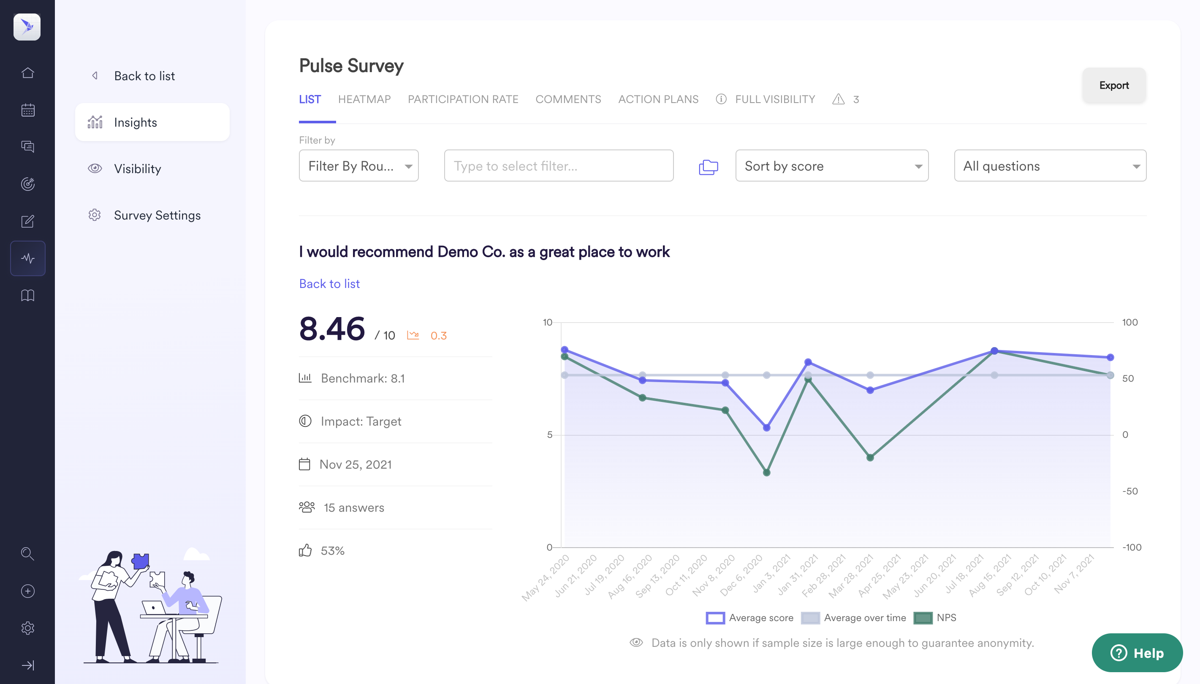Click the folders icon beside the filter field
Viewport: 1200px width, 684px height.
[708, 166]
